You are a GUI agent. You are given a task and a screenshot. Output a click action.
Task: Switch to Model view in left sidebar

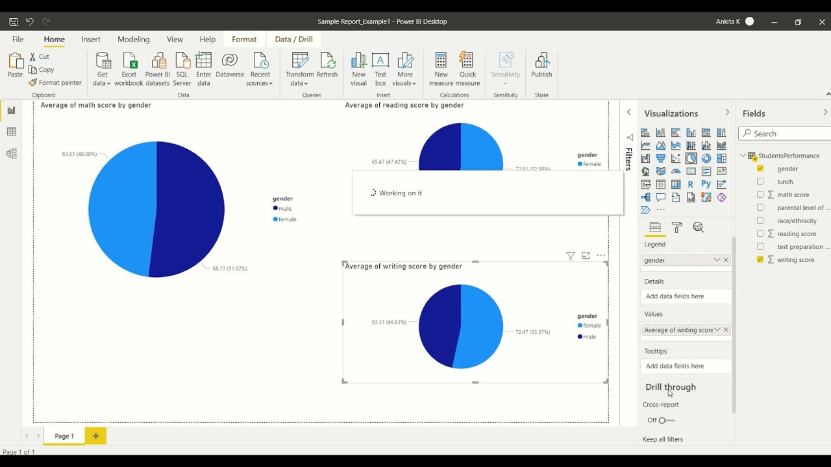click(x=11, y=154)
